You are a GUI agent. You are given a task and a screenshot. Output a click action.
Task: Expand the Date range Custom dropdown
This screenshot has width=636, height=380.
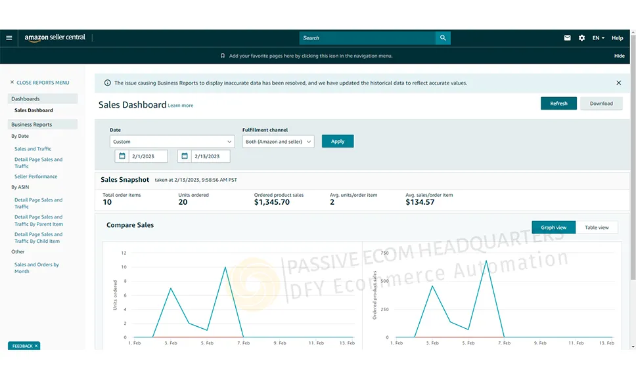coord(172,142)
